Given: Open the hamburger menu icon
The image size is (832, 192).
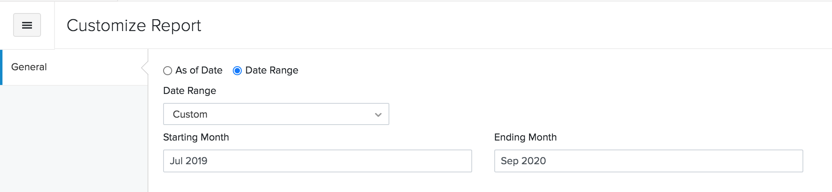Looking at the screenshot, I should pos(27,25).
